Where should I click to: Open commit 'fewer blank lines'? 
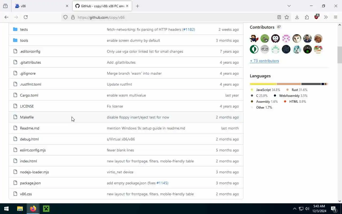tap(120, 150)
